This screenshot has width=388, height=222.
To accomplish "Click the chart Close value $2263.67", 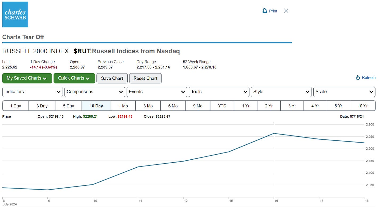I will pos(163,116).
